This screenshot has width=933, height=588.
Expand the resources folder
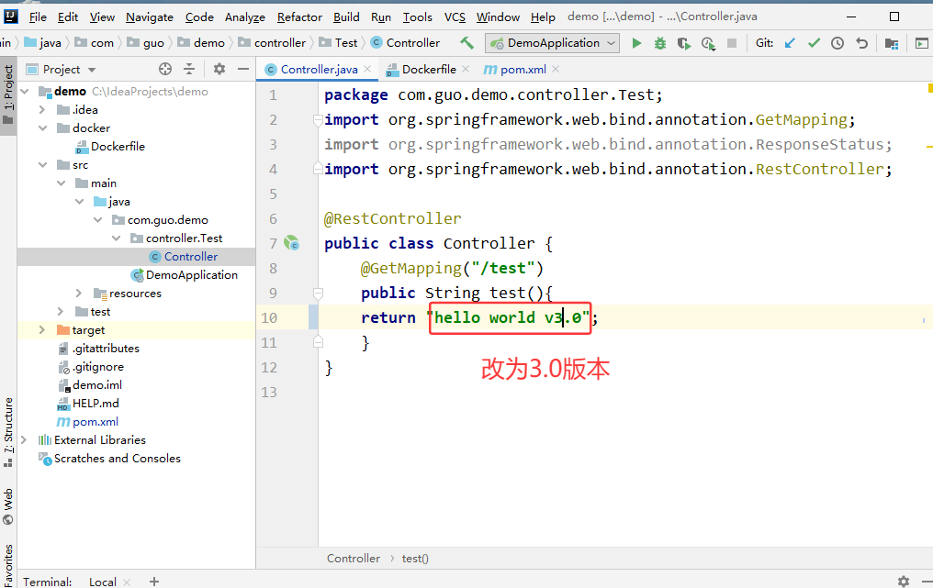pos(79,294)
